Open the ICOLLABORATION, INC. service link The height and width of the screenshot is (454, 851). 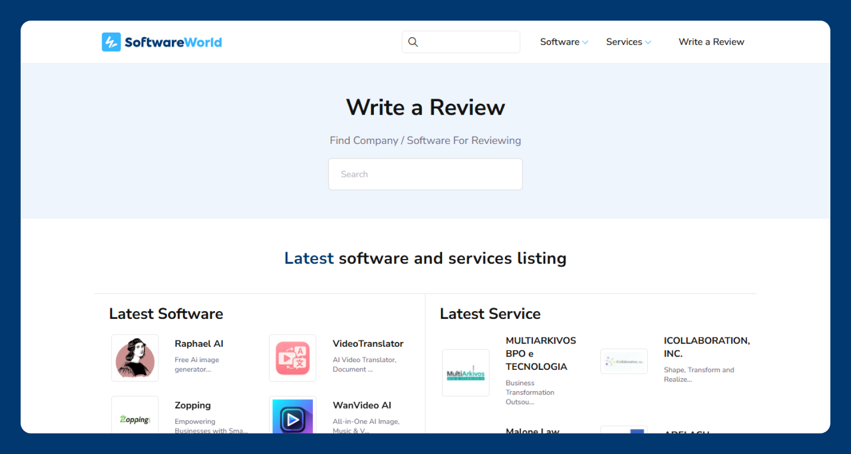tap(706, 347)
